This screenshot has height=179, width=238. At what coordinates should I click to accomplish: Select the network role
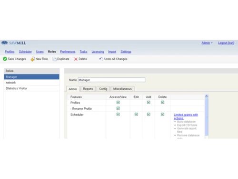[x=32, y=83]
